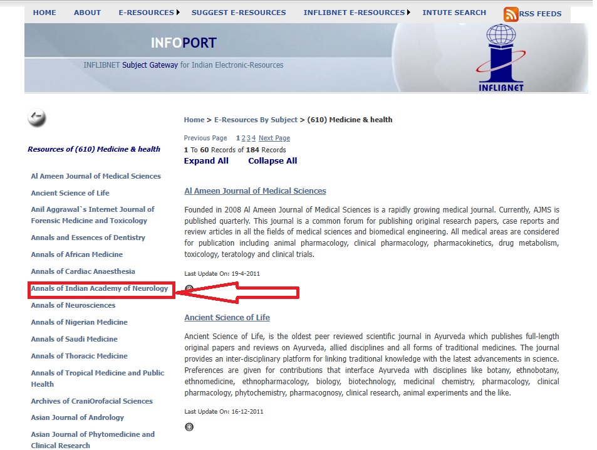Click Expand All
597x450 pixels.
coord(206,161)
